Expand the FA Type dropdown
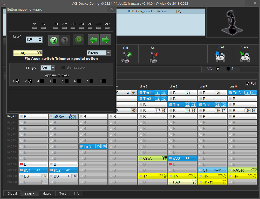Screen dimensions: 260x199 coord(53,68)
